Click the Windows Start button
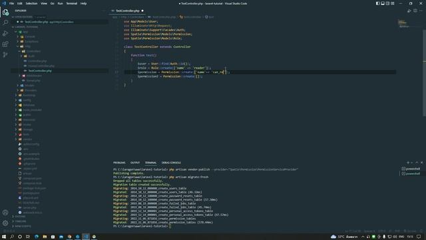 [x=4, y=237]
